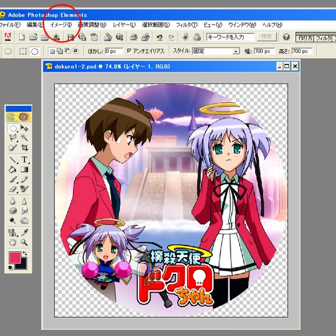Choose rectangular marquee in options bar
The height and width of the screenshot is (336, 336).
(x=23, y=52)
